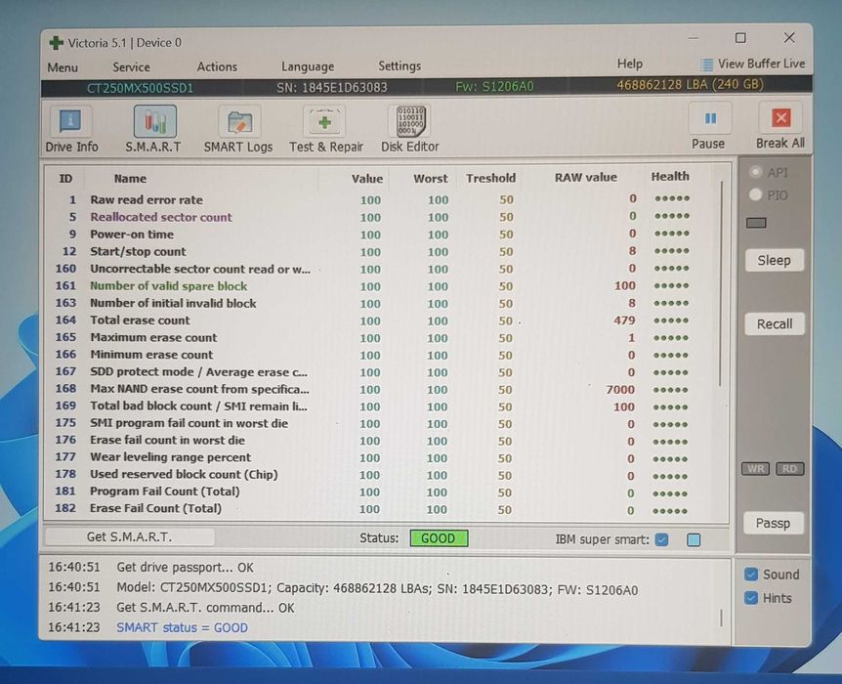Click the red Break All icon
The width and height of the screenshot is (842, 684).
coord(780,117)
